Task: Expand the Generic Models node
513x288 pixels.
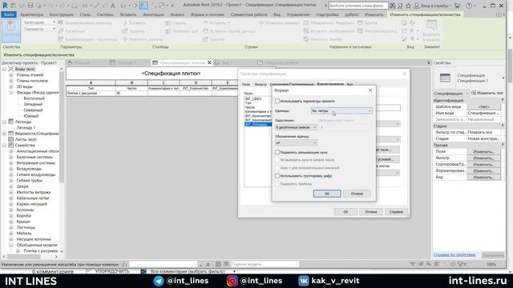Action: 10,245
